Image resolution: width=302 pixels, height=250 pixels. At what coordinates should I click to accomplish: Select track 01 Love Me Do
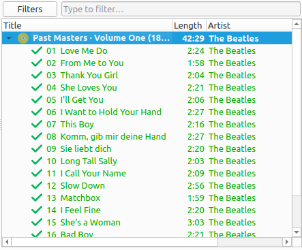(x=147, y=50)
